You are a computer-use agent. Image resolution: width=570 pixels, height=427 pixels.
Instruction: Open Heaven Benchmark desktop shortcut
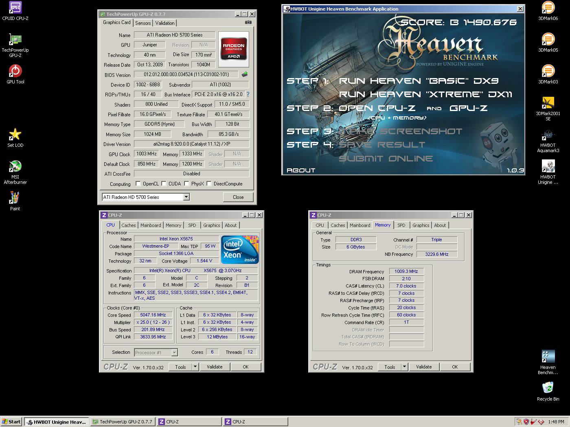point(548,362)
